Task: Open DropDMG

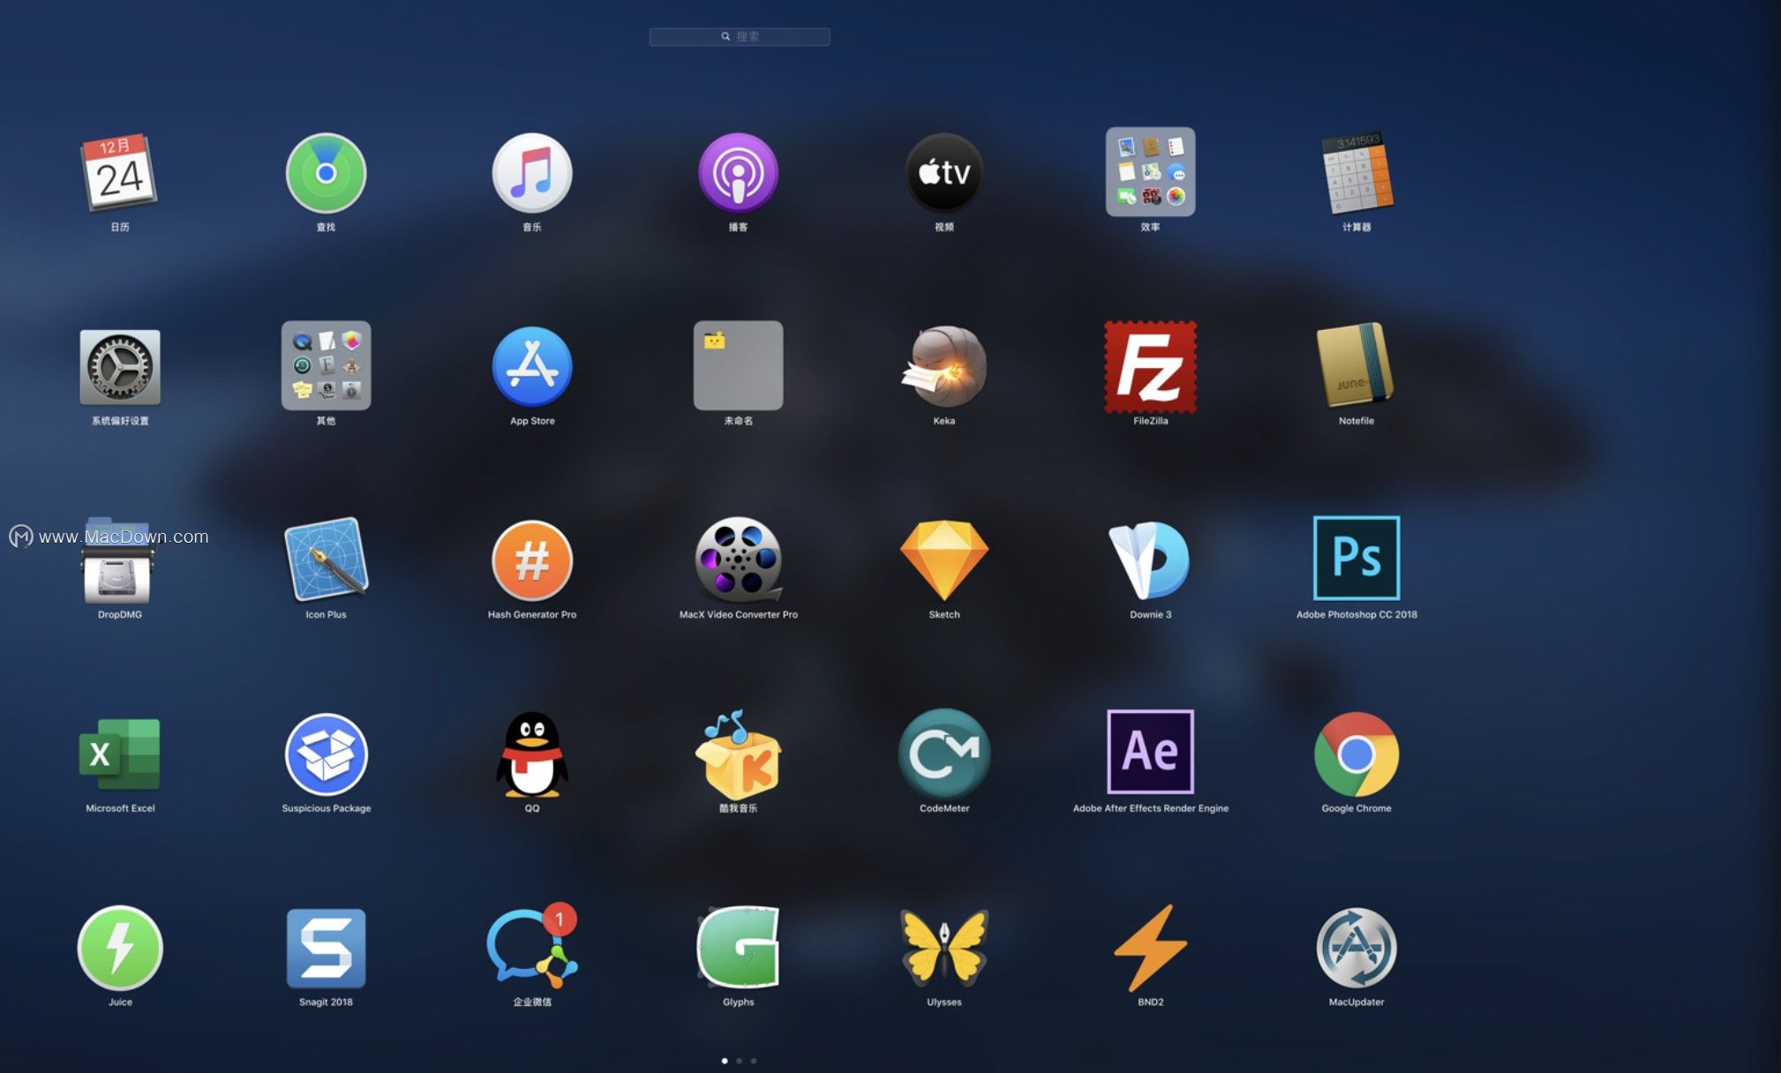Action: click(x=120, y=560)
